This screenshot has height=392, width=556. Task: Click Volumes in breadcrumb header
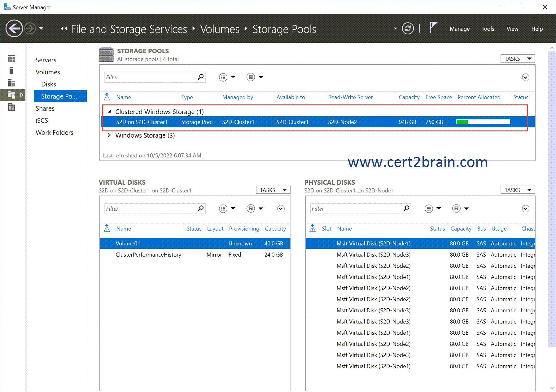pyautogui.click(x=220, y=29)
